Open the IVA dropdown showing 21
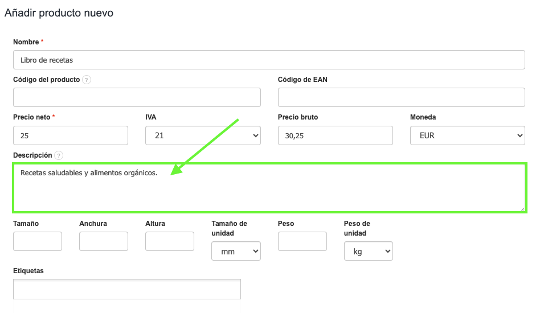Image resolution: width=544 pixels, height=313 pixels. [203, 136]
